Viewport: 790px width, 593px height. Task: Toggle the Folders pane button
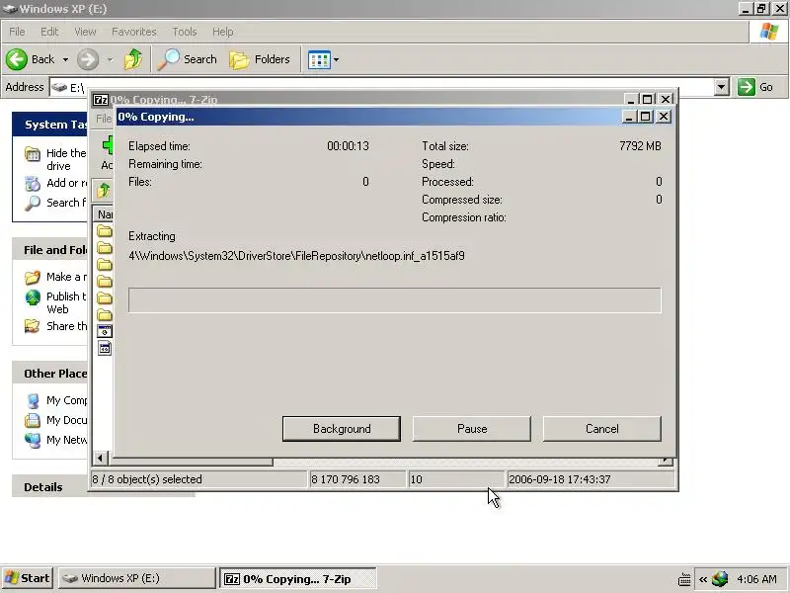(x=260, y=59)
